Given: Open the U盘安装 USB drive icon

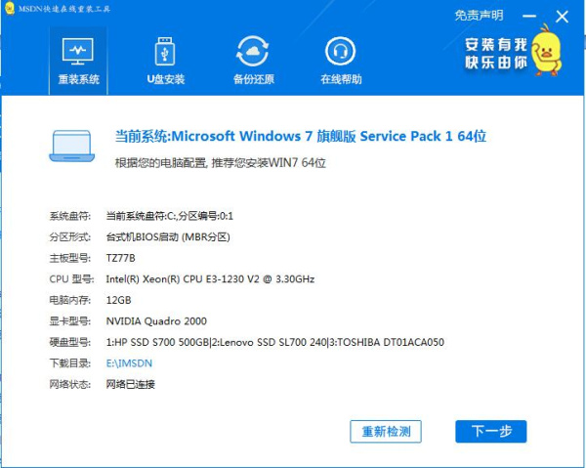Looking at the screenshot, I should [x=165, y=51].
